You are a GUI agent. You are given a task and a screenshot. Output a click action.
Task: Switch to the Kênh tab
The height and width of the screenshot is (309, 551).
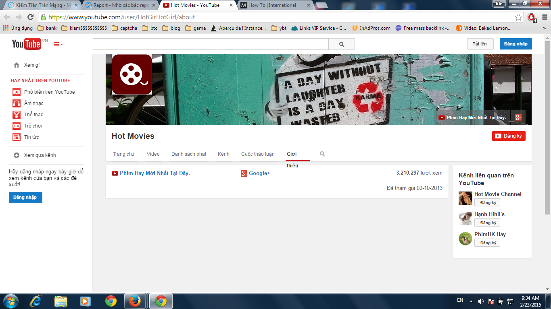tap(223, 154)
